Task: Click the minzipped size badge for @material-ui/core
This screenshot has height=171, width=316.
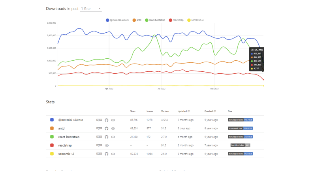Action: 240,120
